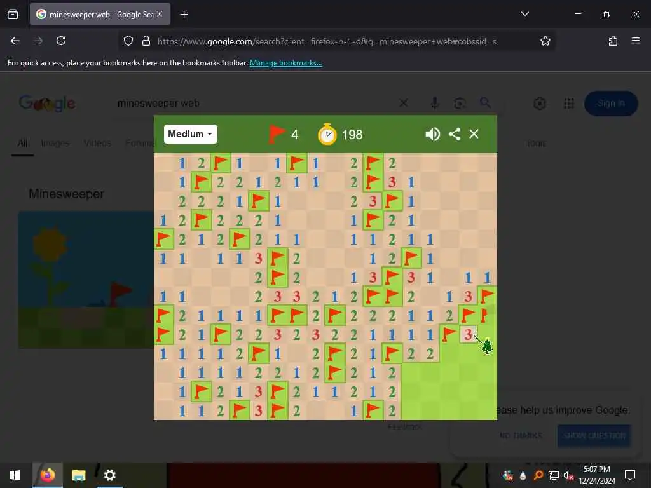Screen dimensions: 651x488
Task: Click the Minesweeper game thumbnail image
Action: tap(86, 280)
